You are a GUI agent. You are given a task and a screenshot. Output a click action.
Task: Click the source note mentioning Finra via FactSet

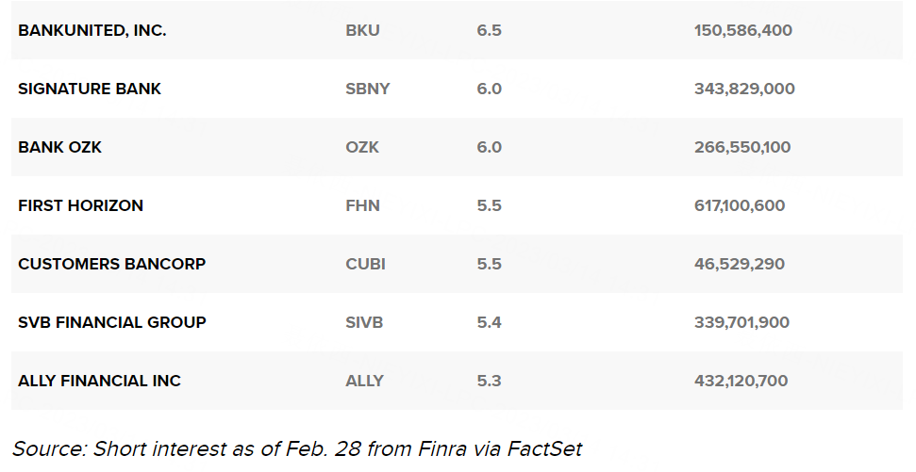(297, 448)
